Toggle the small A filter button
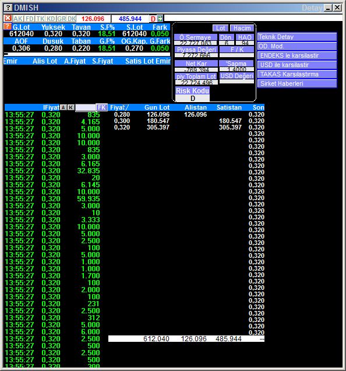The height and width of the screenshot is (371, 346). click(x=63, y=107)
